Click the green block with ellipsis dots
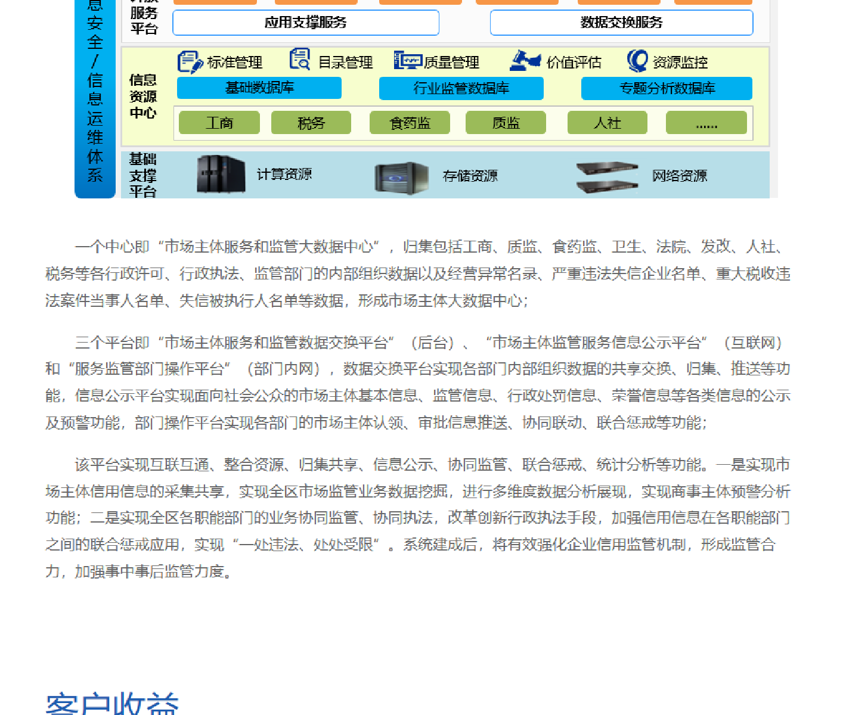Viewport: 843px width, 715px height. [x=706, y=123]
